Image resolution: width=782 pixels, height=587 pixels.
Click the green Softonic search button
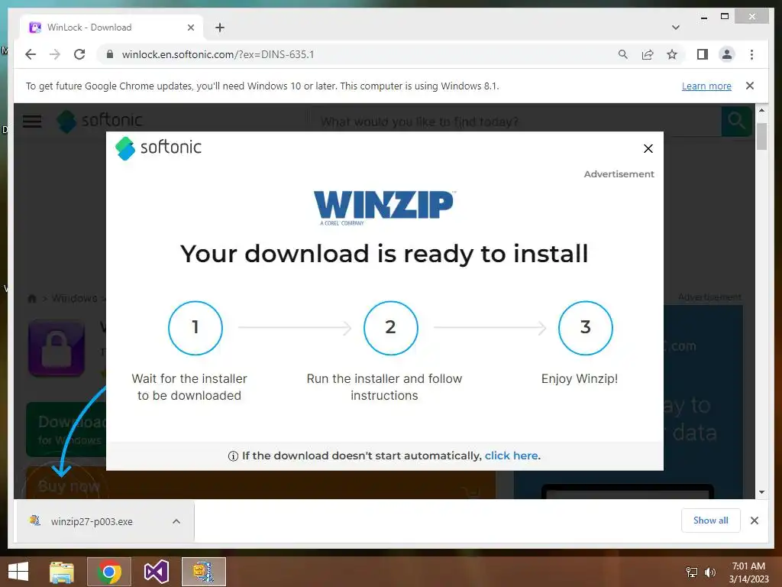click(x=736, y=121)
